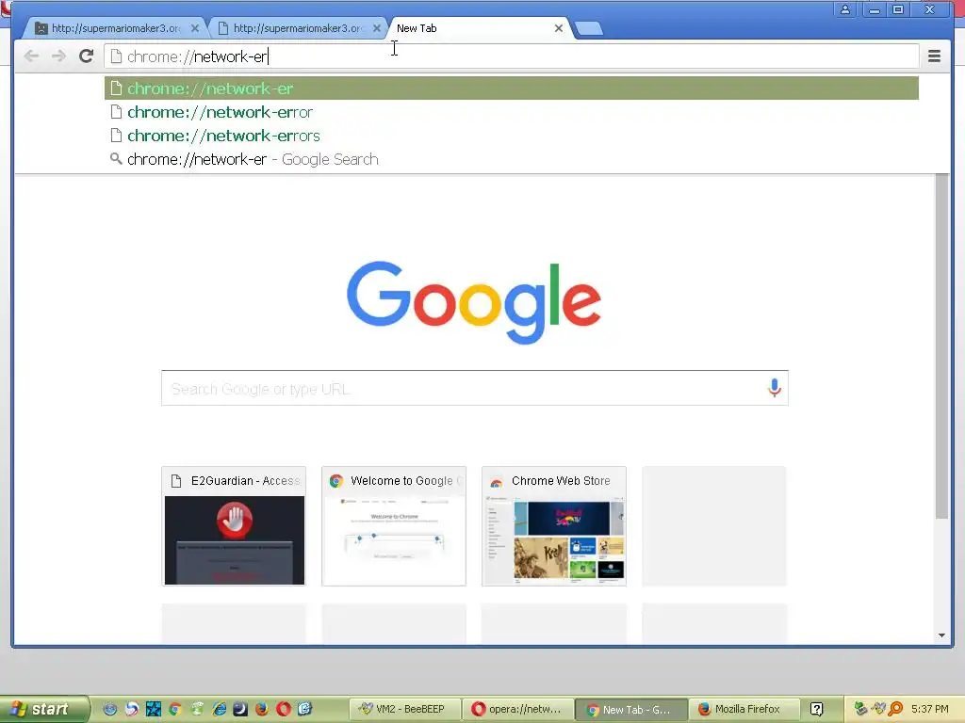Open the Windows Start menu
This screenshot has height=723, width=965.
(x=43, y=709)
